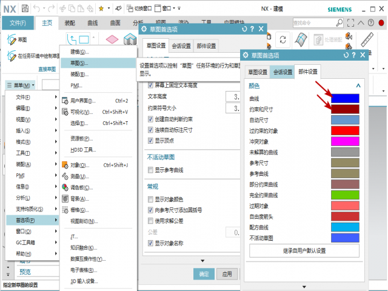The image size is (388, 291).
Task: Click the Undo arrow icon
Action: point(36,8)
